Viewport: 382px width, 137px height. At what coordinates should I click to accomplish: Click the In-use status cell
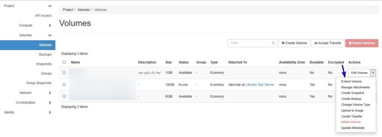click(x=183, y=85)
